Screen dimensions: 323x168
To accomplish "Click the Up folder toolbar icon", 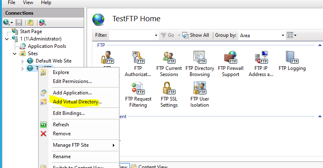I will (30, 22).
